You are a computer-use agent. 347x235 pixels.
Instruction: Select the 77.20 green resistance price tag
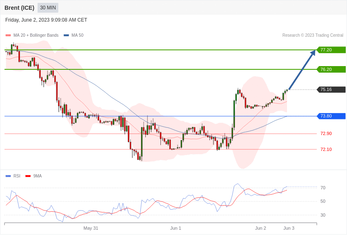click(331, 50)
